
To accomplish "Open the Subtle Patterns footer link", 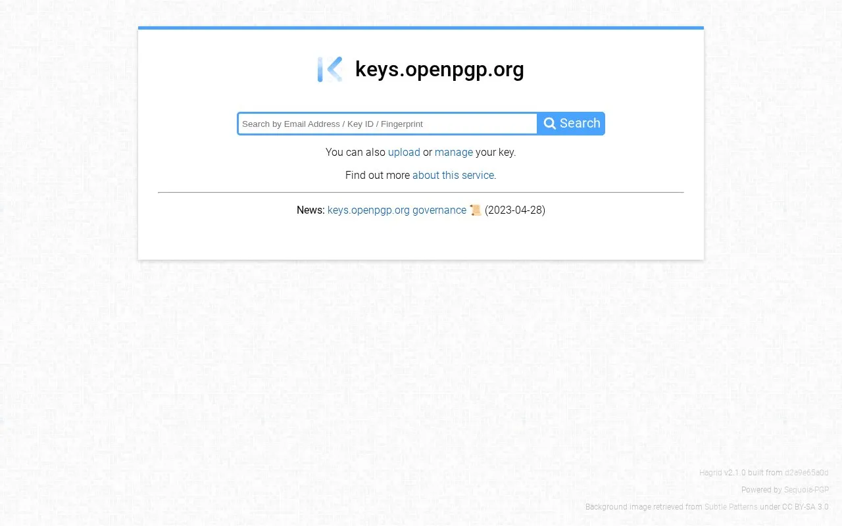I will (x=731, y=507).
